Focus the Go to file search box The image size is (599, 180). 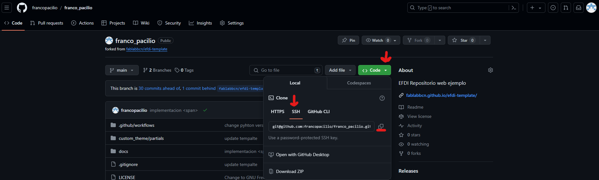[286, 70]
